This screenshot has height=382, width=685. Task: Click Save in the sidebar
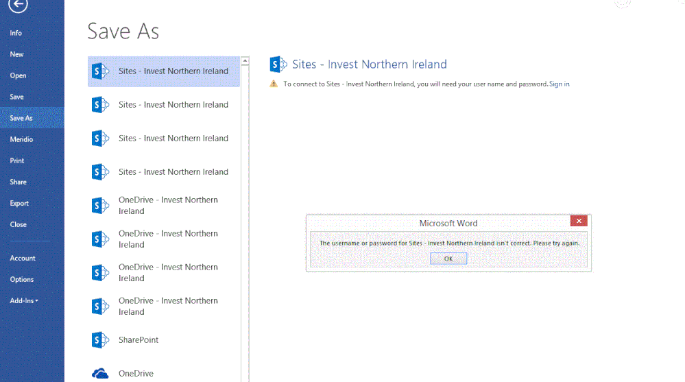click(16, 97)
